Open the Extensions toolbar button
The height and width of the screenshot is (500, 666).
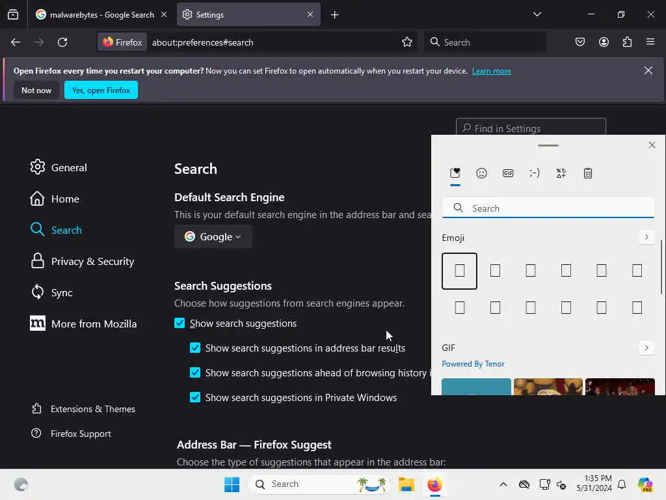(627, 42)
